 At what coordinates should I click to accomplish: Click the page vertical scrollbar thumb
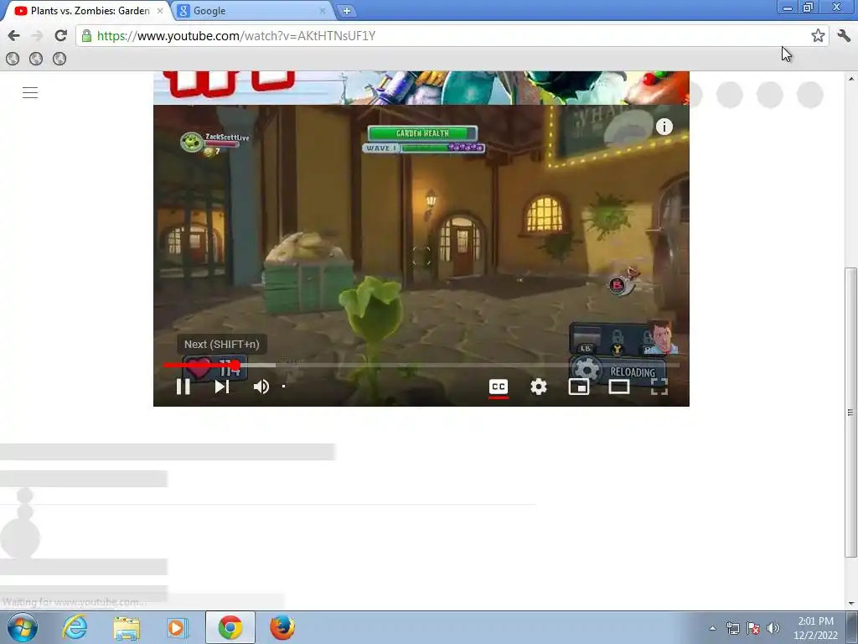[x=850, y=413]
